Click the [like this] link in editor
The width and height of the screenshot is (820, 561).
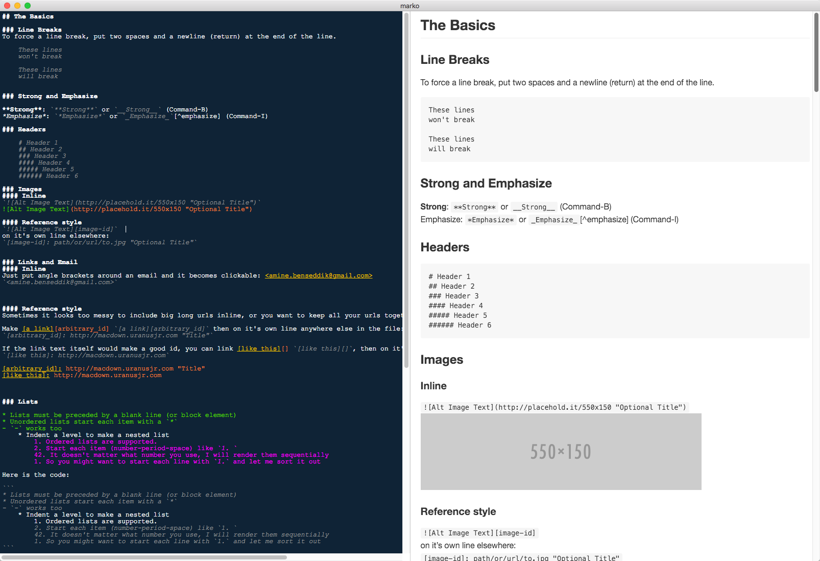coord(259,349)
